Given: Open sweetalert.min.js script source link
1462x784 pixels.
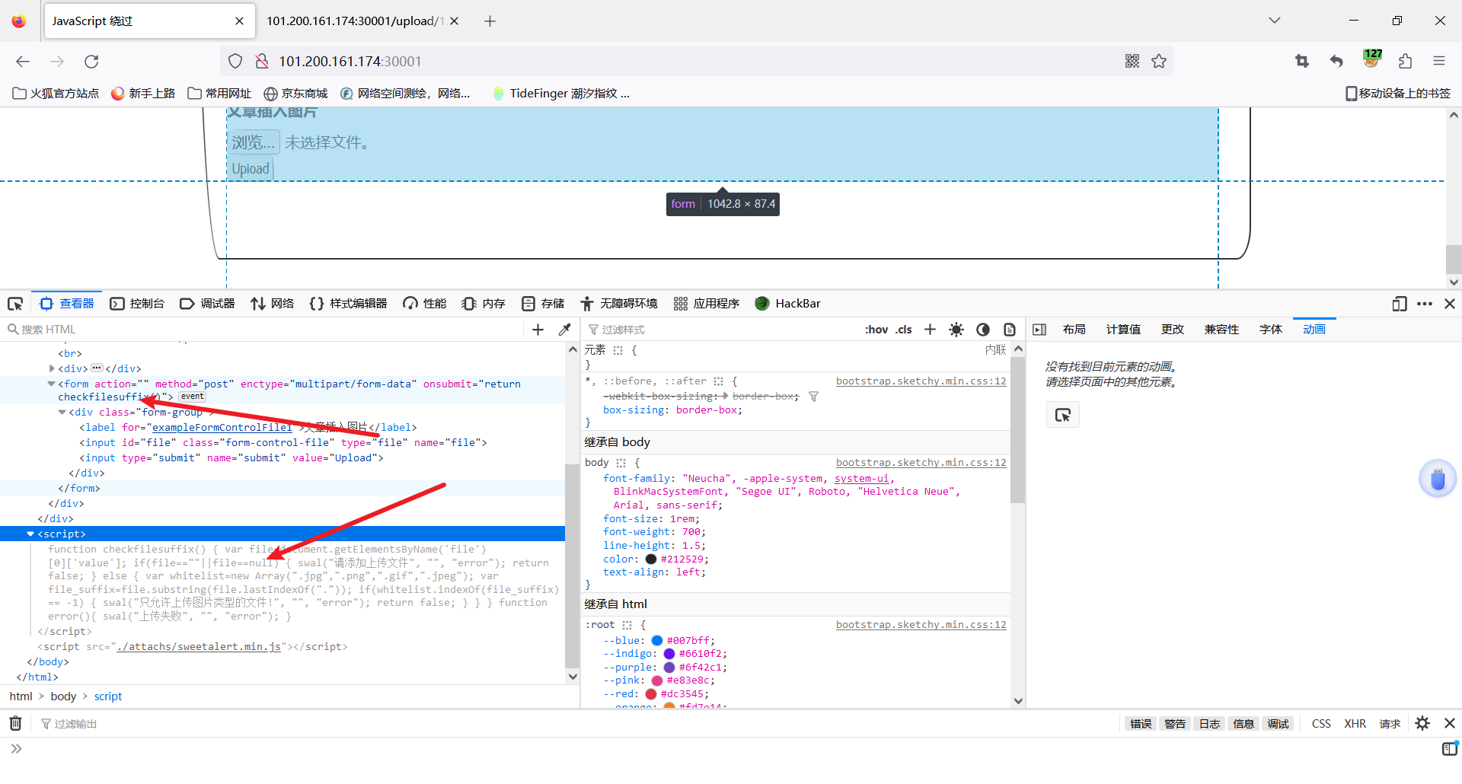Looking at the screenshot, I should (199, 647).
